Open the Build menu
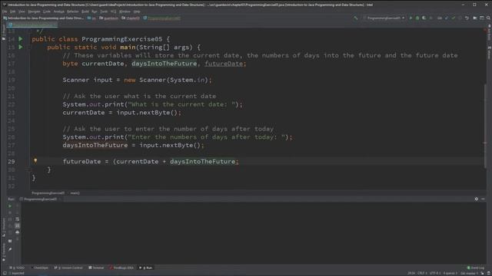Screen dimensions: 492x276 (85, 11)
